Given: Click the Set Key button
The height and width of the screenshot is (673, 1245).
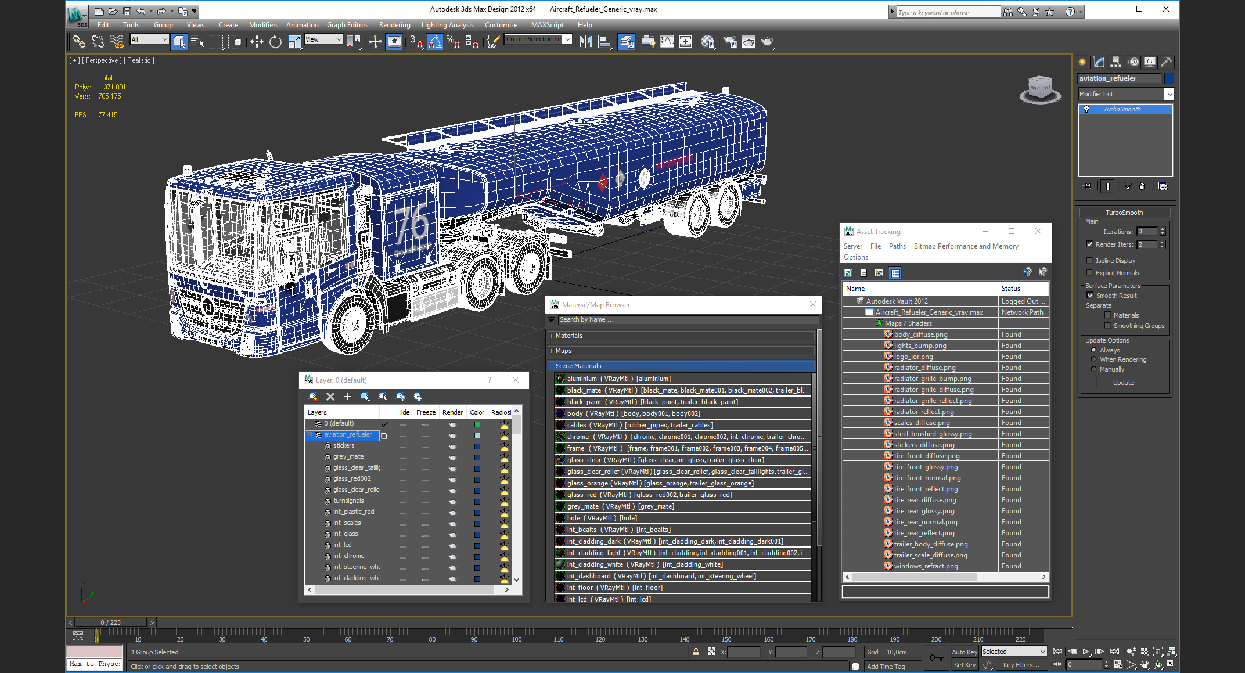Looking at the screenshot, I should (964, 665).
